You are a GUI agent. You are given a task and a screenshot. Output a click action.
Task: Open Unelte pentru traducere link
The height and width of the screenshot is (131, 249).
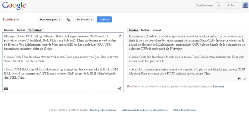coord(103,110)
